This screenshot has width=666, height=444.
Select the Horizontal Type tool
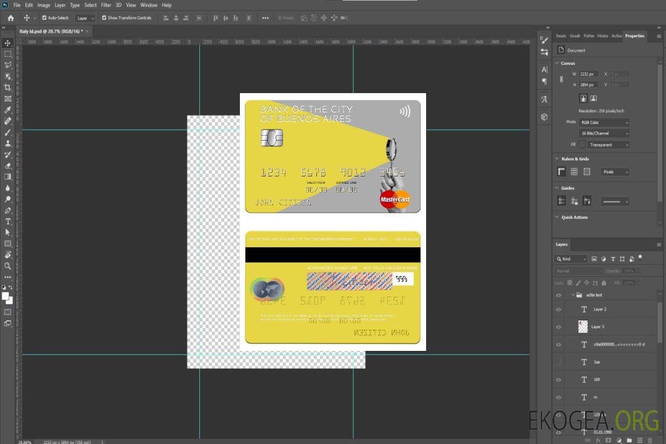pyautogui.click(x=8, y=221)
